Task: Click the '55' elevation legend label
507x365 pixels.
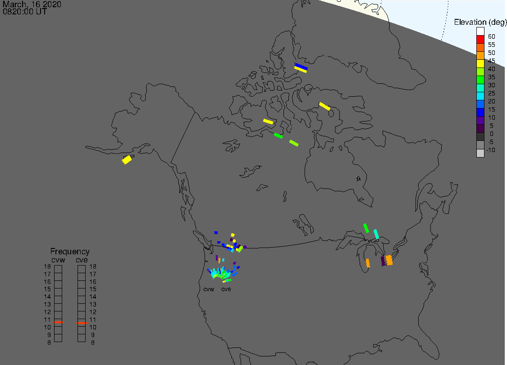Action: (x=492, y=45)
